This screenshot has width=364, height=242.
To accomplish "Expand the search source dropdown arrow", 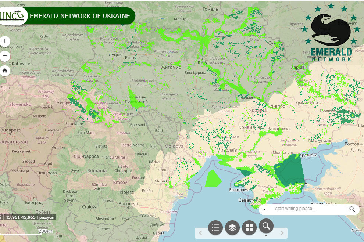I will point(264,209).
